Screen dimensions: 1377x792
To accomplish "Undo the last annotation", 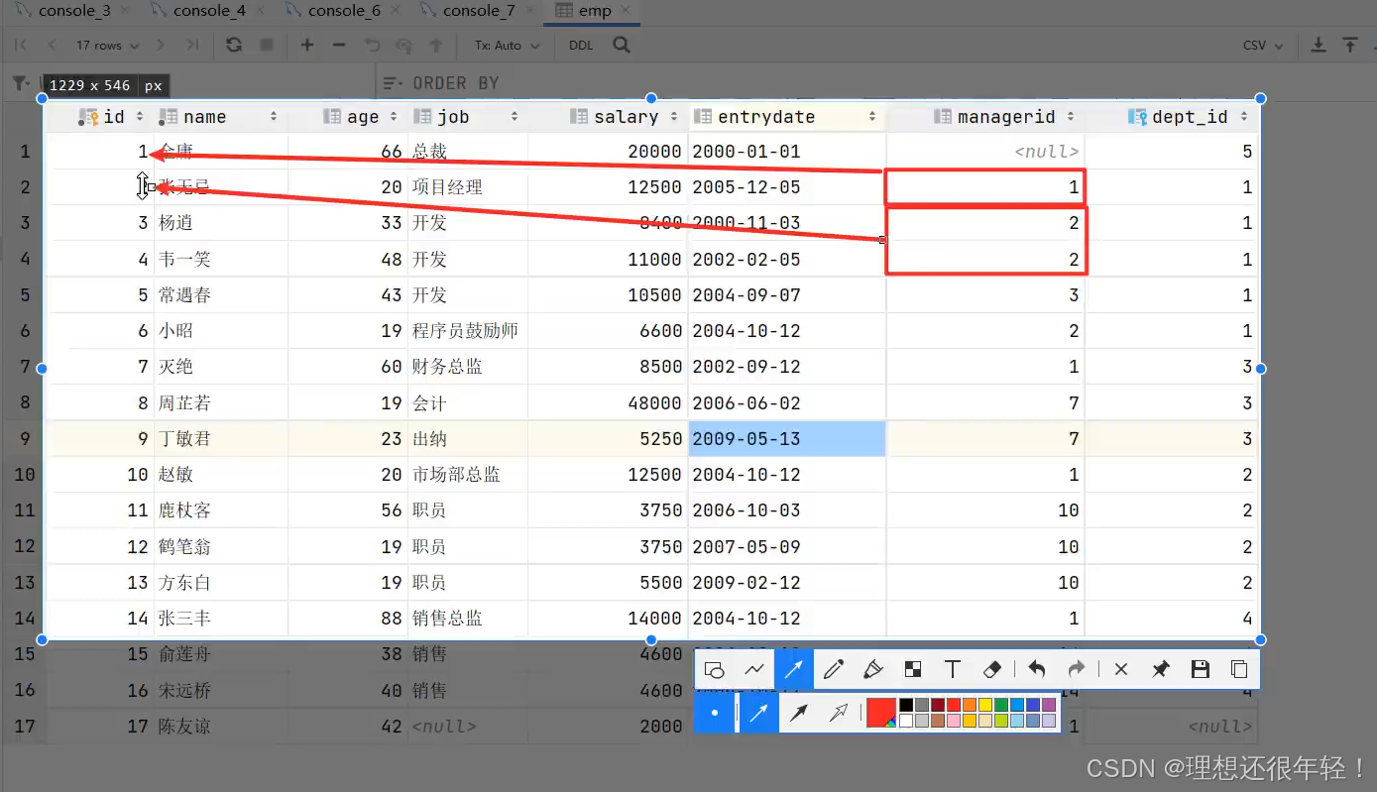I will click(x=1036, y=669).
